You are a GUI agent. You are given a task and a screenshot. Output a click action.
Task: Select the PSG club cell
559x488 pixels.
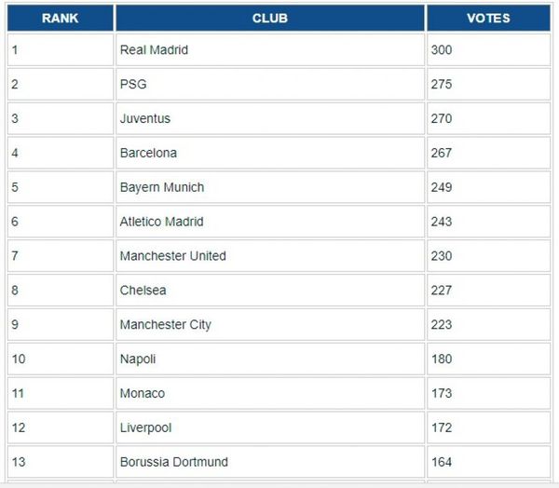[270, 84]
